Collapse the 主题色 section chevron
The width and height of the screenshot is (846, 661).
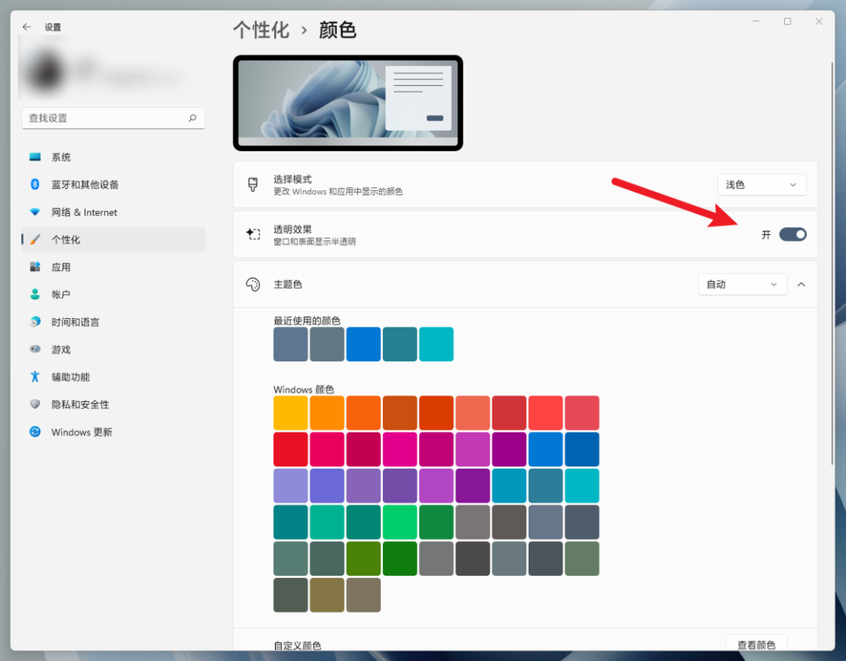pos(801,284)
